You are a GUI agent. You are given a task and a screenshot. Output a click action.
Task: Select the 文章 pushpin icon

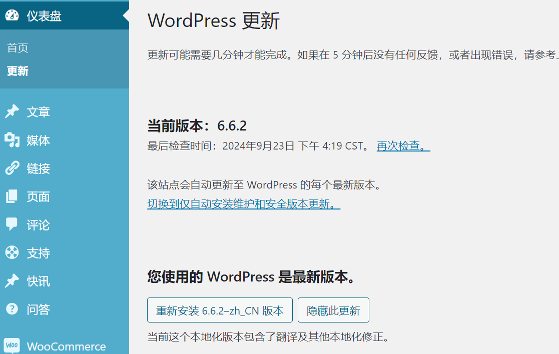point(12,111)
